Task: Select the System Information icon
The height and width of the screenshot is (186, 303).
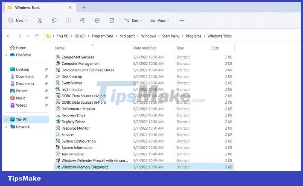Action: (58, 148)
